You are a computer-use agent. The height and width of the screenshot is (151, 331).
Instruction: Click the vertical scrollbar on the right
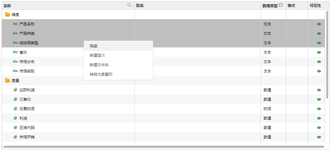327,55
